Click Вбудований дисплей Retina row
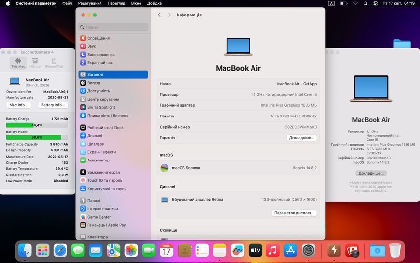Image resolution: width=420 pixels, height=263 pixels. pos(238,199)
